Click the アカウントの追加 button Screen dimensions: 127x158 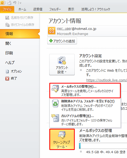click(x=62, y=41)
